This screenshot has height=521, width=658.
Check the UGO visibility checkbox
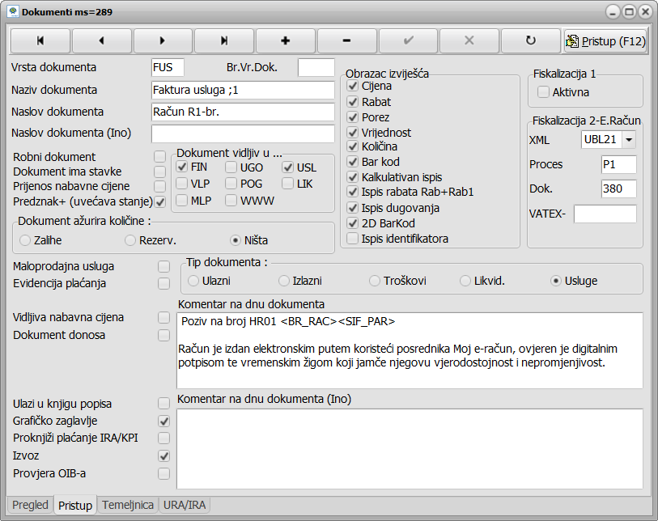(231, 167)
